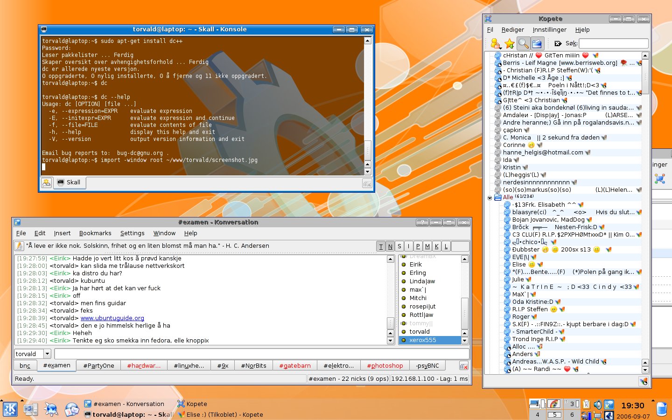The height and width of the screenshot is (420, 672).
Task: Select xerox555 in the nick list
Action: [423, 340]
